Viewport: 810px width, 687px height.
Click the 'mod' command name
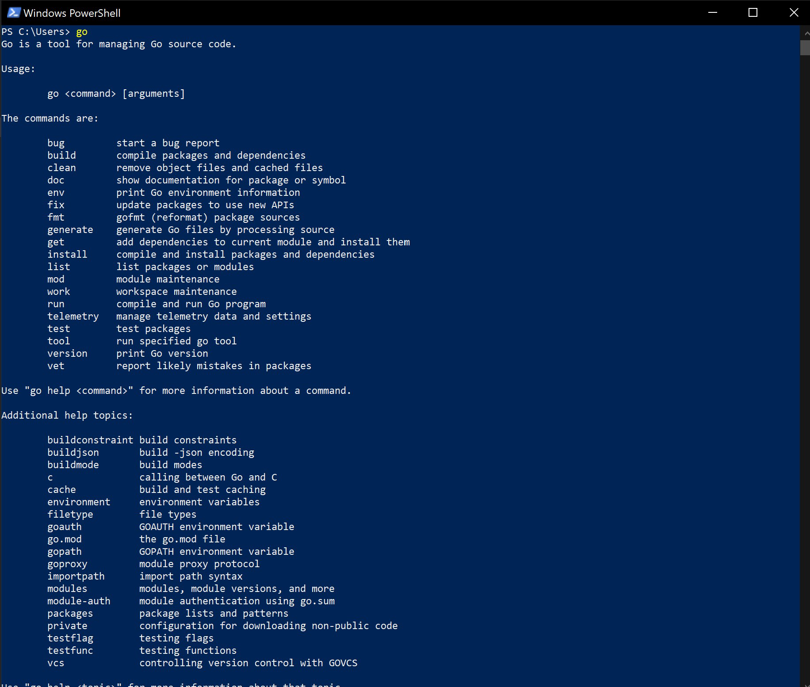pos(56,279)
